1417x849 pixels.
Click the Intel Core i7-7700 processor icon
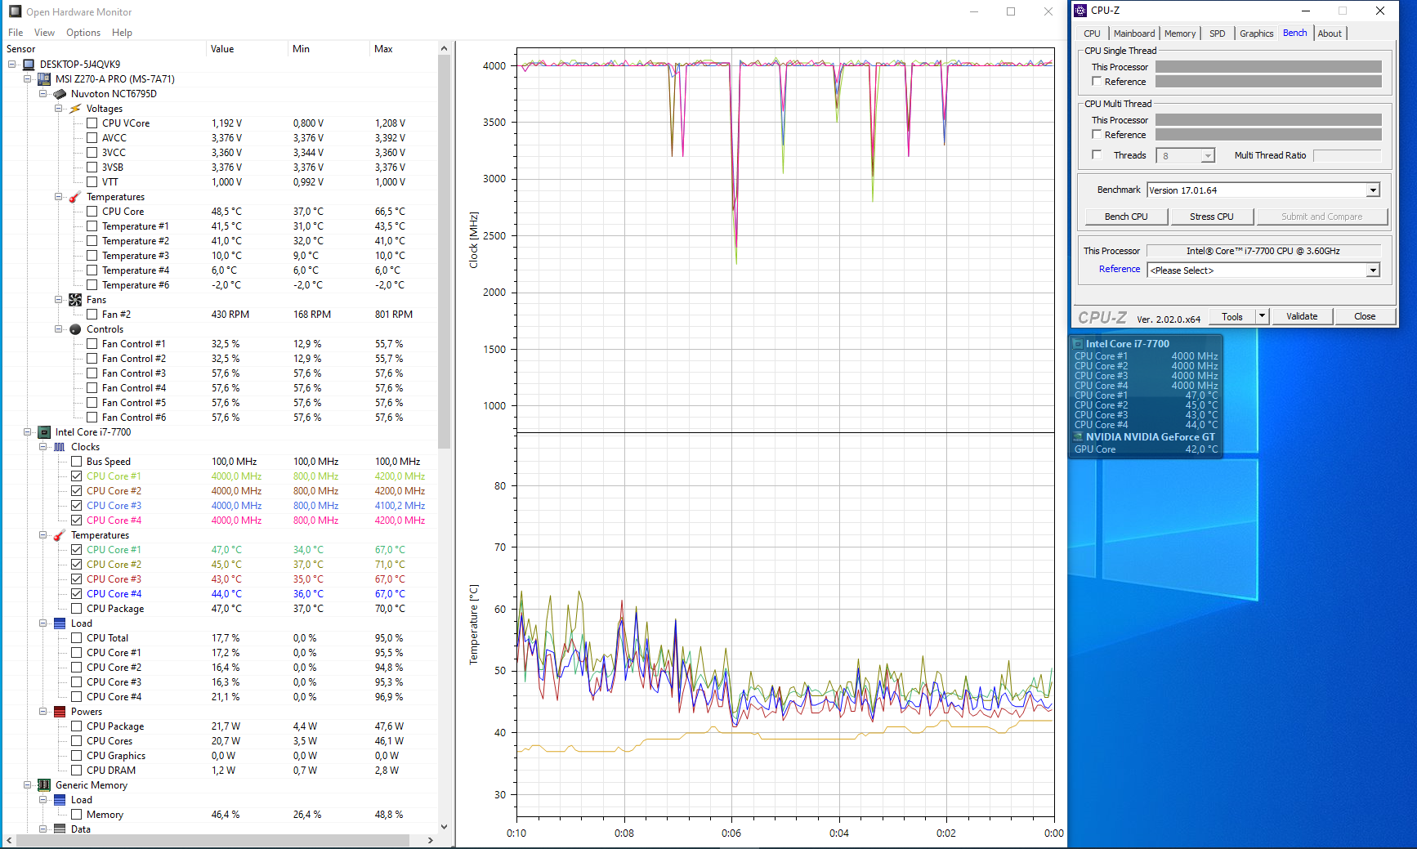(44, 432)
